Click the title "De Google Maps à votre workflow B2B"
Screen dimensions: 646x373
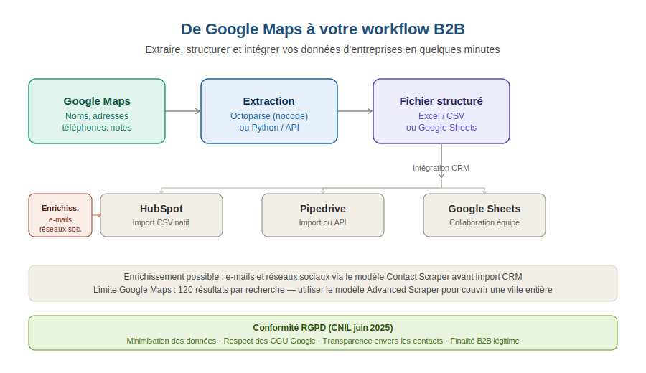322,29
